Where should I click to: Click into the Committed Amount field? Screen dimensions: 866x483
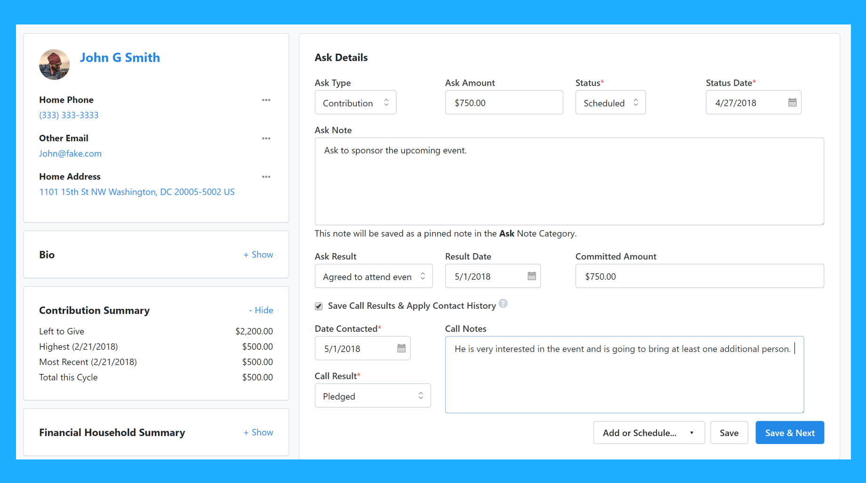point(699,276)
